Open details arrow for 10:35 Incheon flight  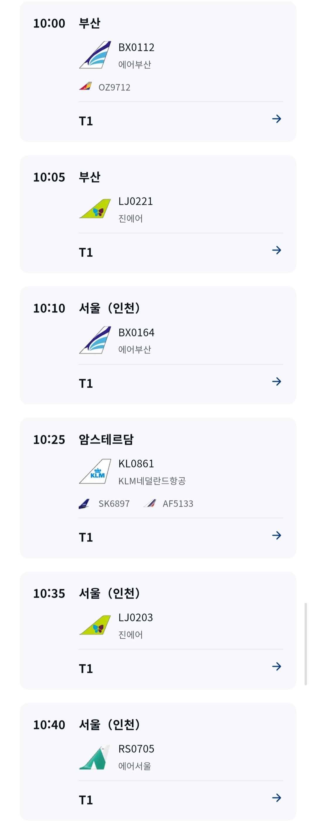(x=276, y=666)
